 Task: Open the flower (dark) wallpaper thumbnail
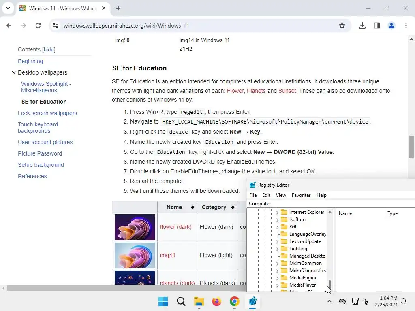[x=135, y=227]
